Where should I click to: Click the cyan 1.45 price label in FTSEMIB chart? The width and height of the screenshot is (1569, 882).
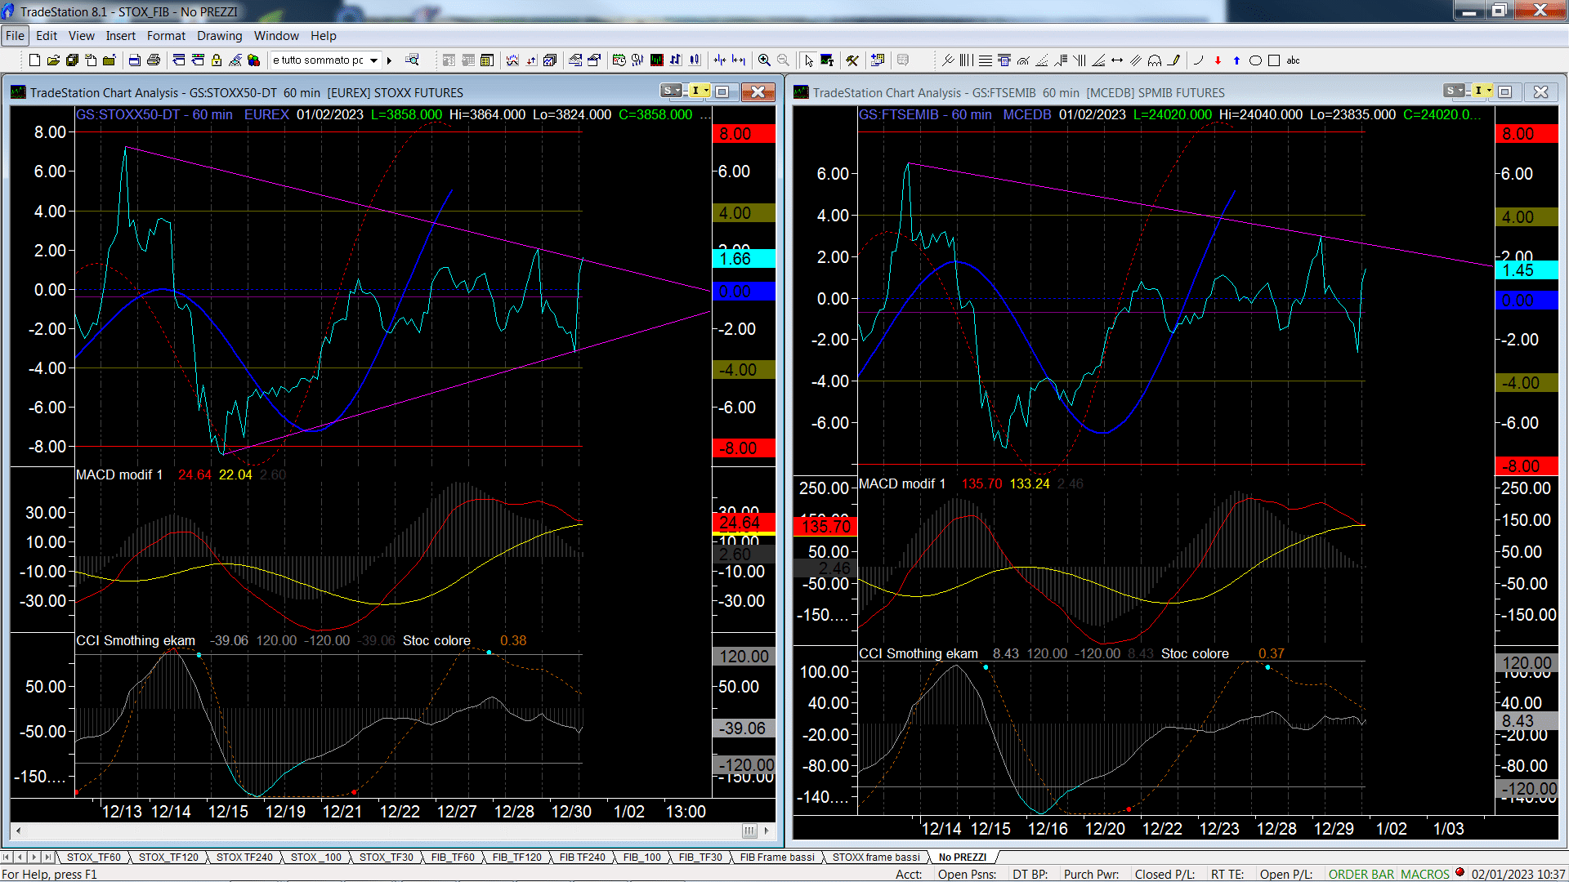tap(1527, 270)
